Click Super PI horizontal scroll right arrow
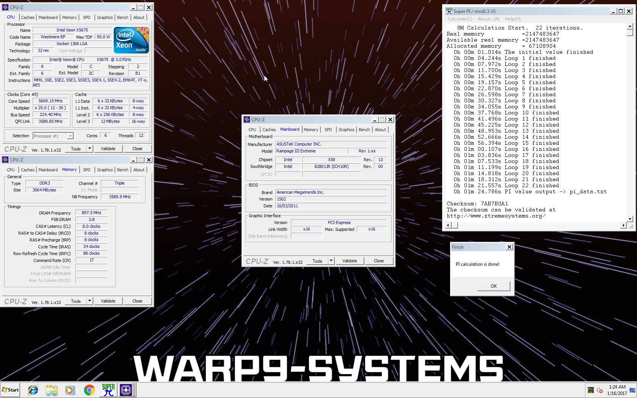 tap(623, 225)
